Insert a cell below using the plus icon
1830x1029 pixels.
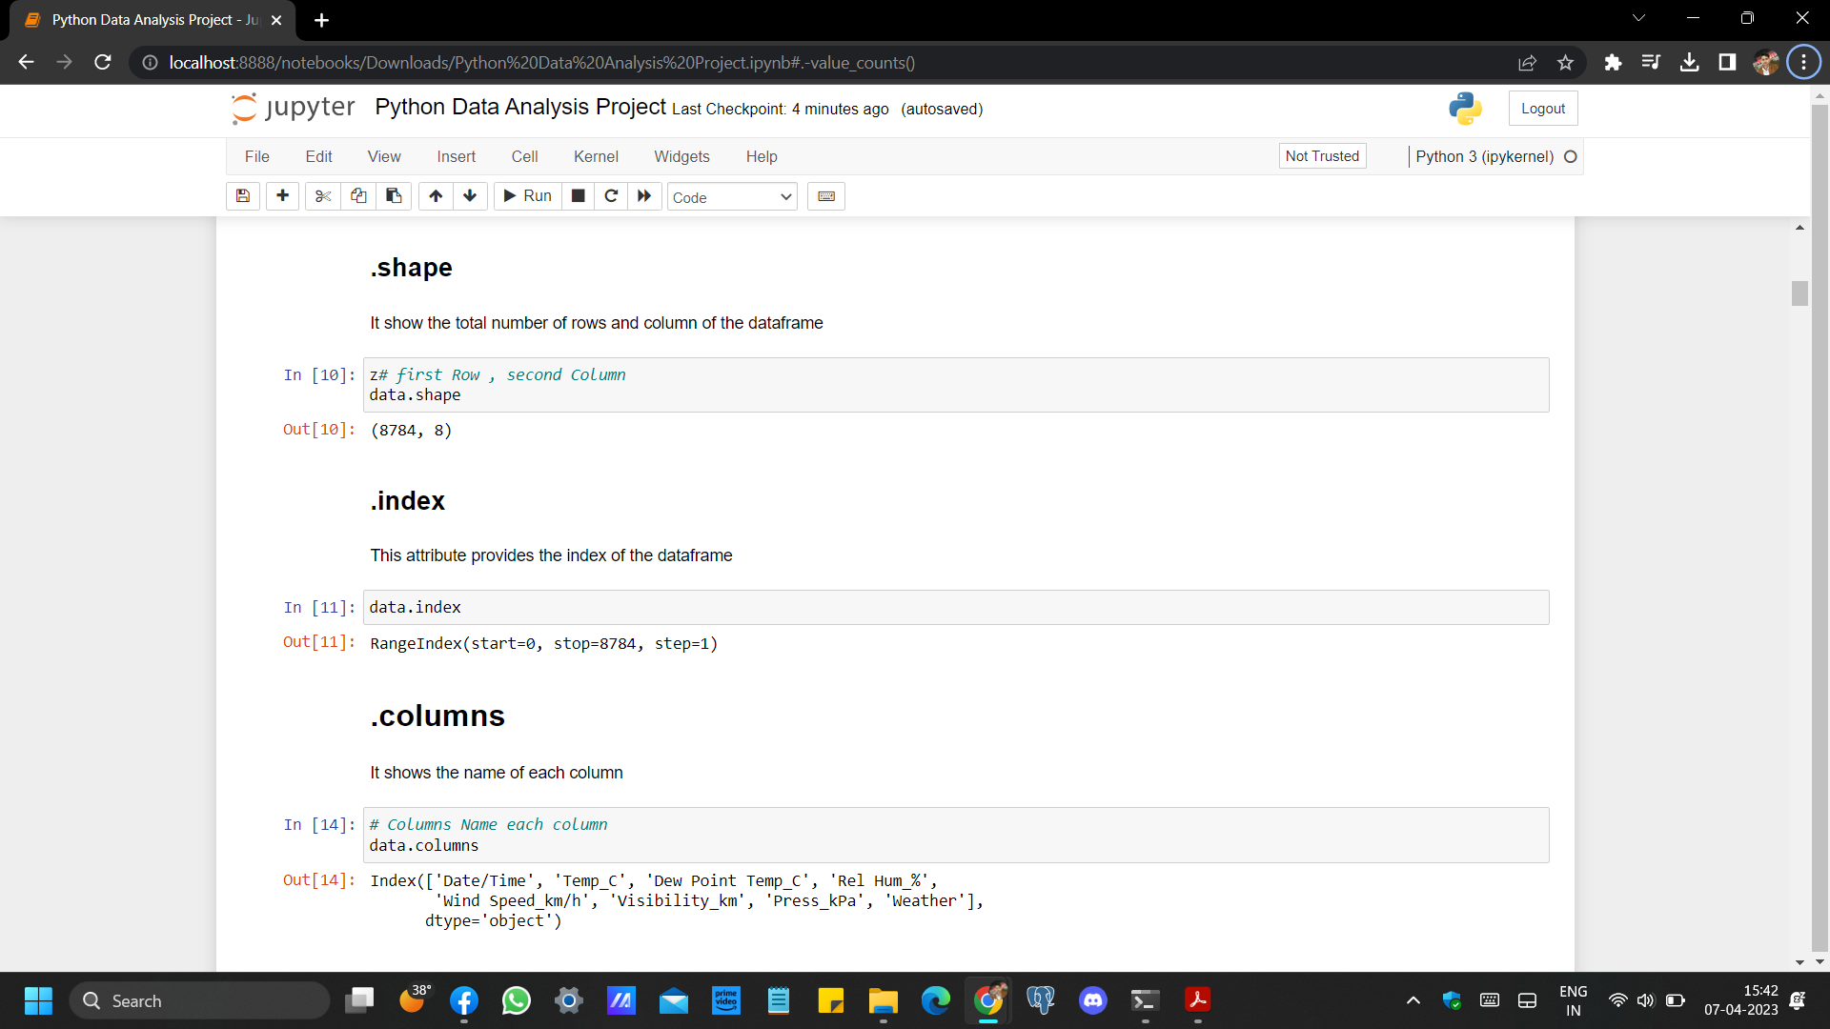click(282, 196)
